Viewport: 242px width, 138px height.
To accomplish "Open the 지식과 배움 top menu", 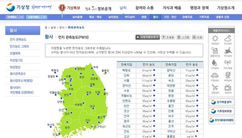I will (x=172, y=8).
